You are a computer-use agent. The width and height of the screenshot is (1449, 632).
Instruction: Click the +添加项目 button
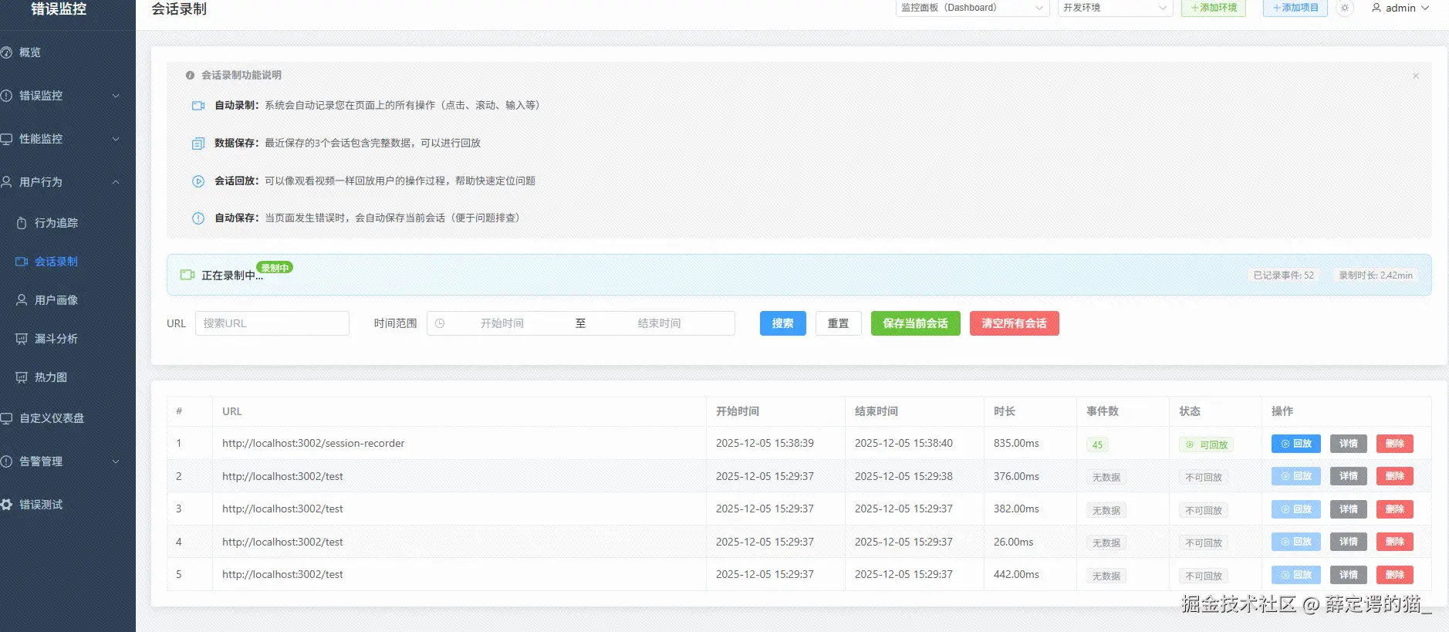[1295, 8]
